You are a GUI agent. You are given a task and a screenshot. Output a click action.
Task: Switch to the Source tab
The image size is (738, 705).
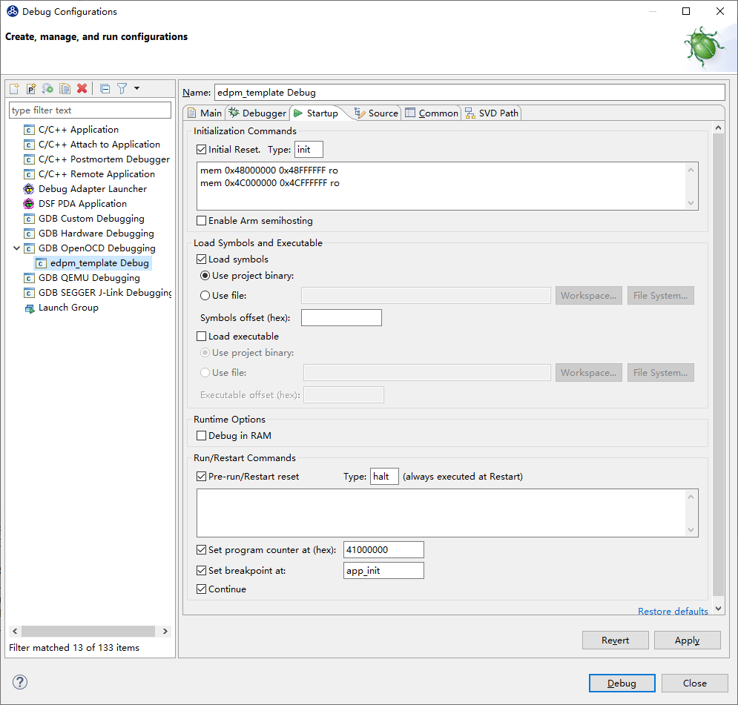click(x=377, y=113)
